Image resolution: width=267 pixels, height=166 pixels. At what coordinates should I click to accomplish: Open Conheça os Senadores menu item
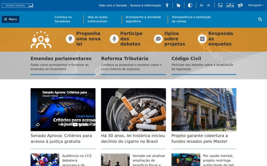point(63,19)
